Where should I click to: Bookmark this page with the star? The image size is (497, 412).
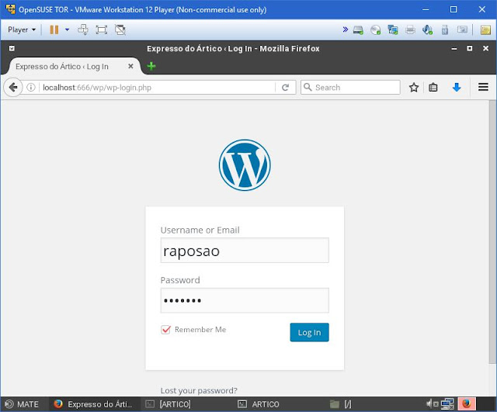click(x=414, y=88)
